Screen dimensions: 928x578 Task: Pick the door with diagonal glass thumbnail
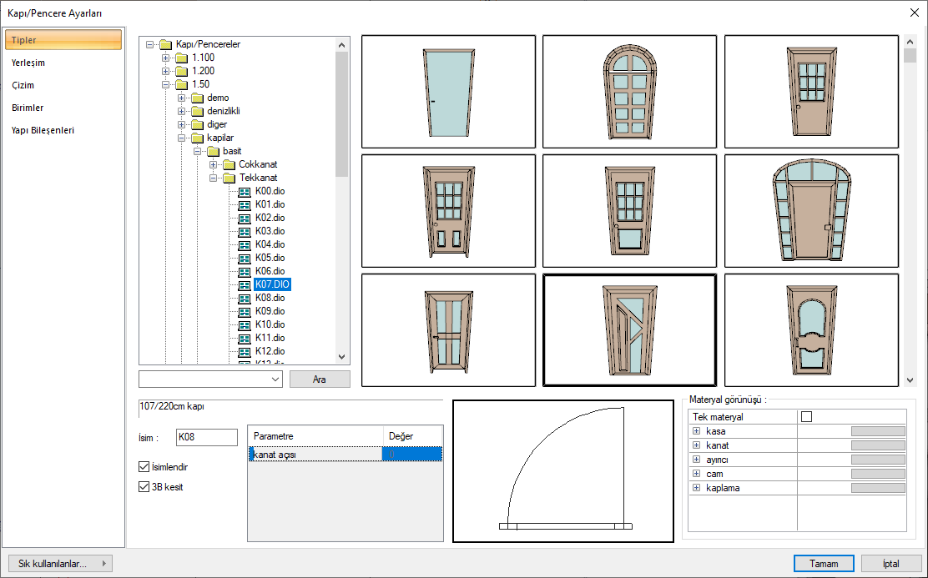tap(629, 329)
